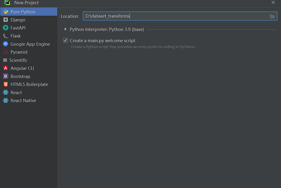Image resolution: width=281 pixels, height=188 pixels.
Task: Click the Django project type icon
Action: point(6,20)
